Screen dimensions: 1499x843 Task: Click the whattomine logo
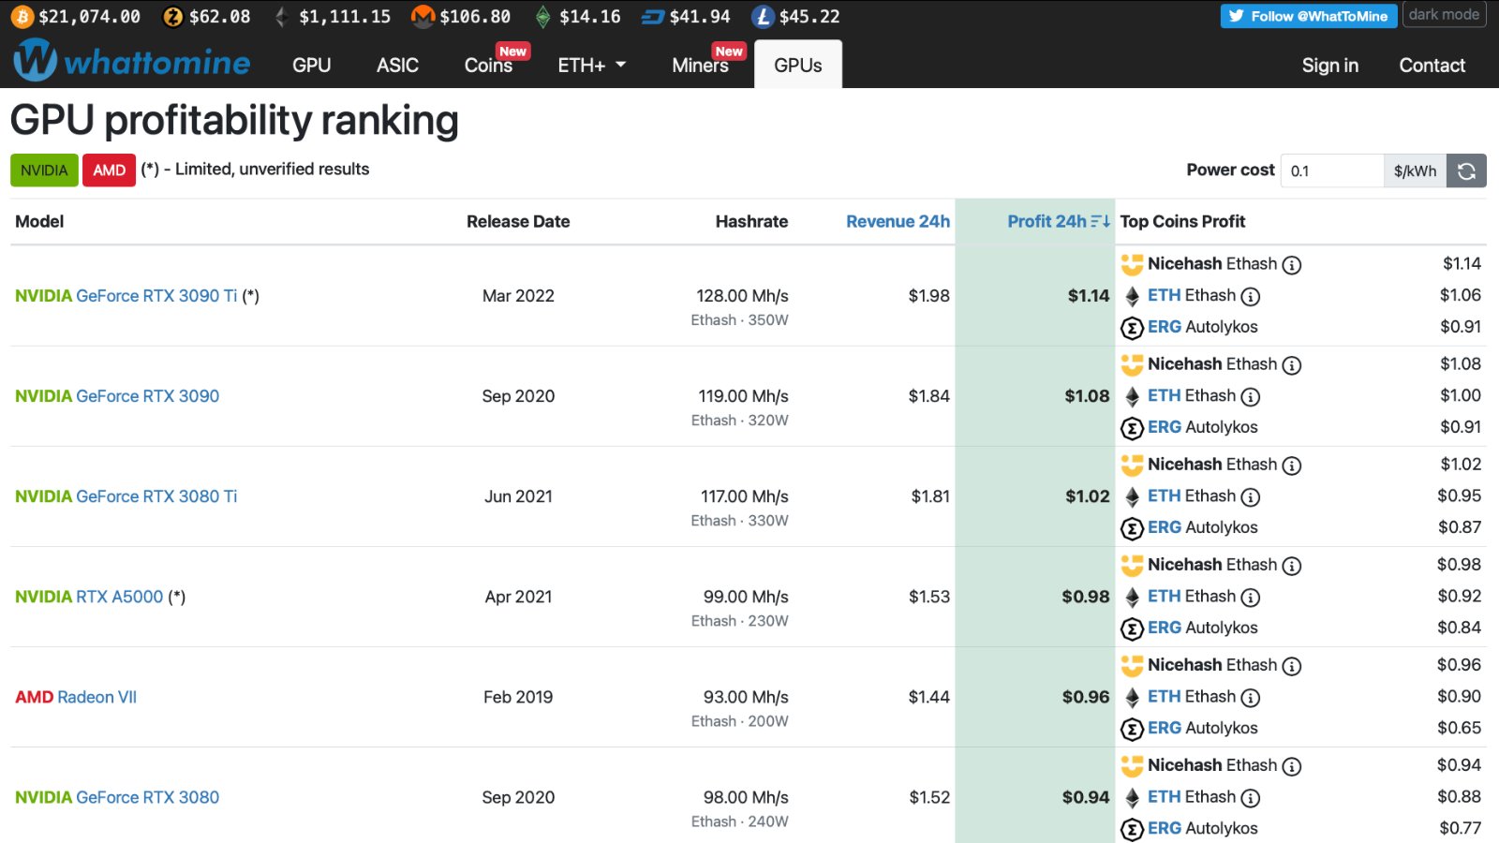tap(132, 62)
